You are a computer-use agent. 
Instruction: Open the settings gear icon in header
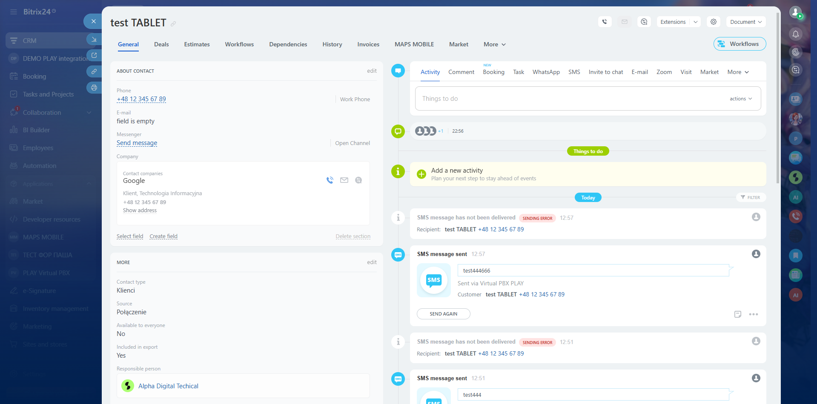coord(714,22)
